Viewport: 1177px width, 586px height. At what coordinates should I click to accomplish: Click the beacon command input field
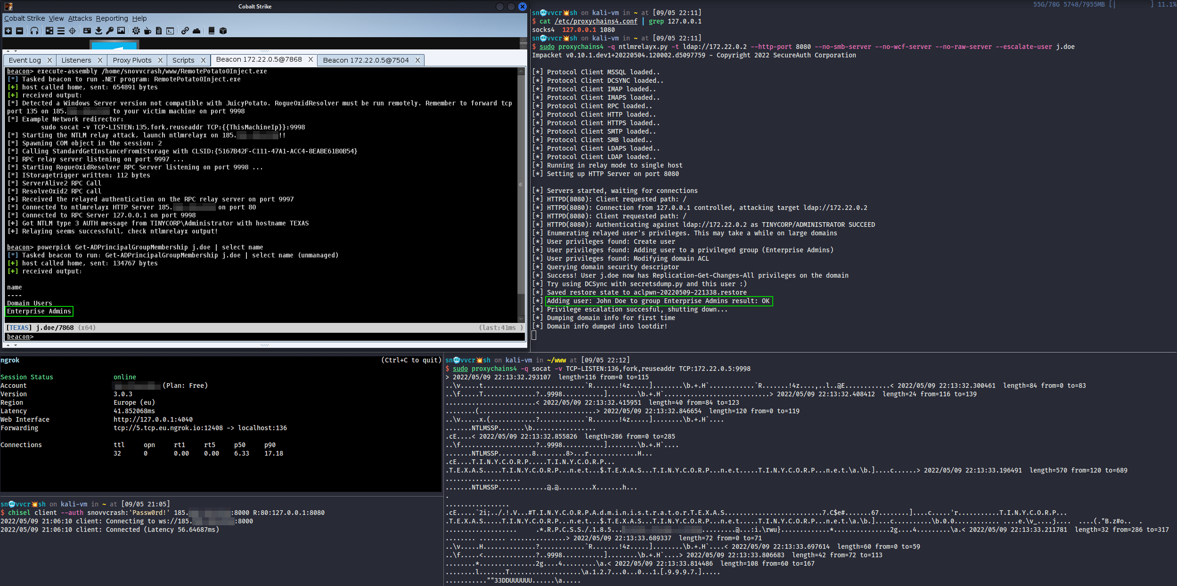(188, 337)
